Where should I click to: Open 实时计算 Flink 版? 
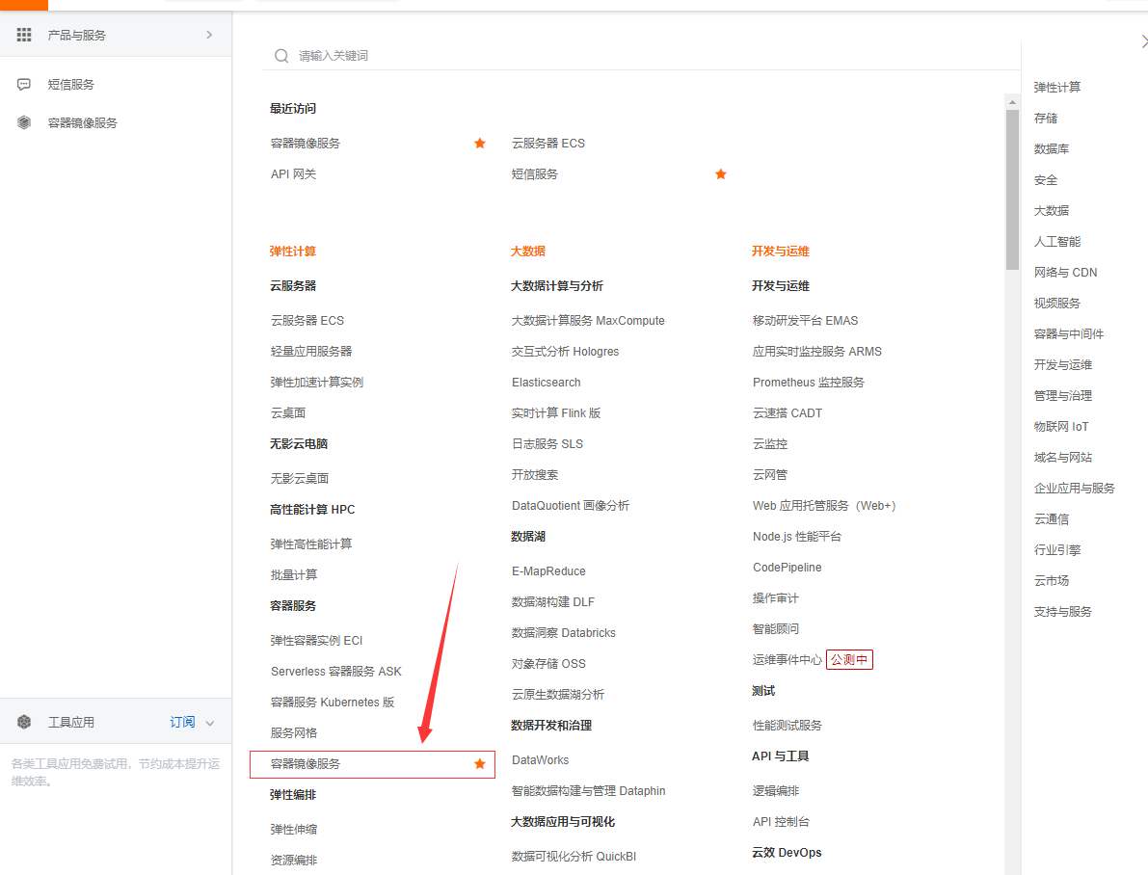(556, 413)
